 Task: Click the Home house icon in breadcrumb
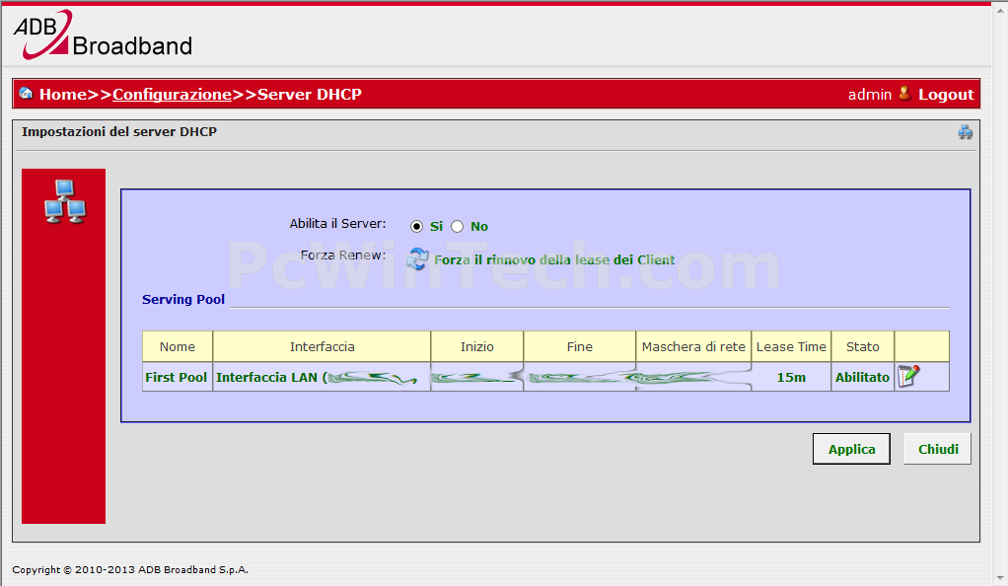[x=26, y=94]
